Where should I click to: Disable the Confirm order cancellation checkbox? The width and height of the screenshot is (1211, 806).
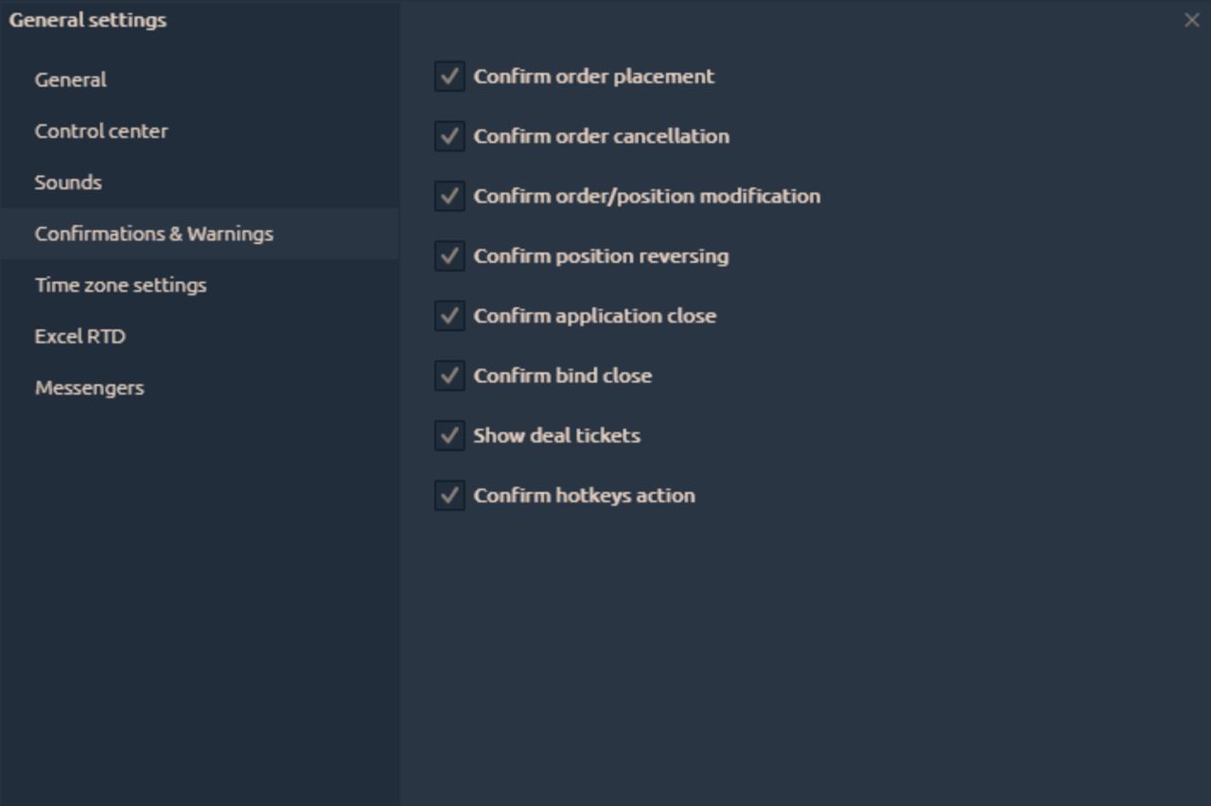click(449, 136)
